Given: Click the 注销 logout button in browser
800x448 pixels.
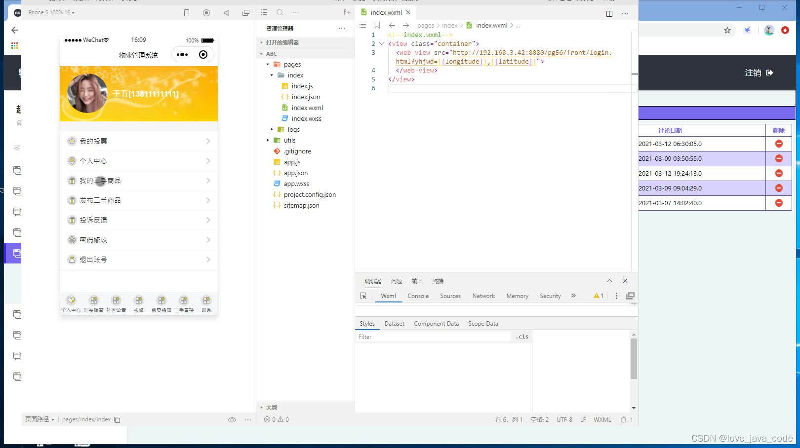Looking at the screenshot, I should [x=759, y=73].
